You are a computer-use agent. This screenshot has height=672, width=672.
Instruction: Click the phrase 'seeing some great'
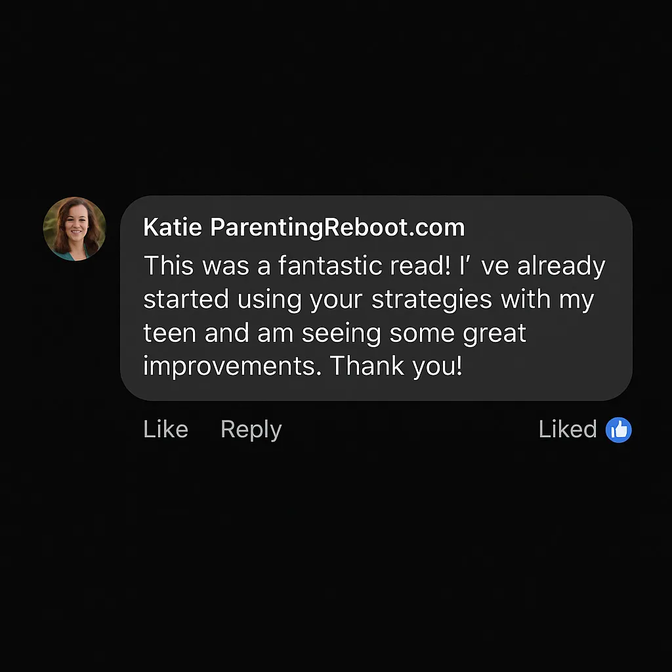click(414, 334)
